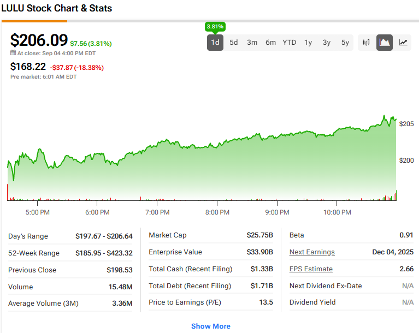Image resolution: width=419 pixels, height=333 pixels.
Task: Click the 5:00 PM time axis label
Action: coord(37,212)
